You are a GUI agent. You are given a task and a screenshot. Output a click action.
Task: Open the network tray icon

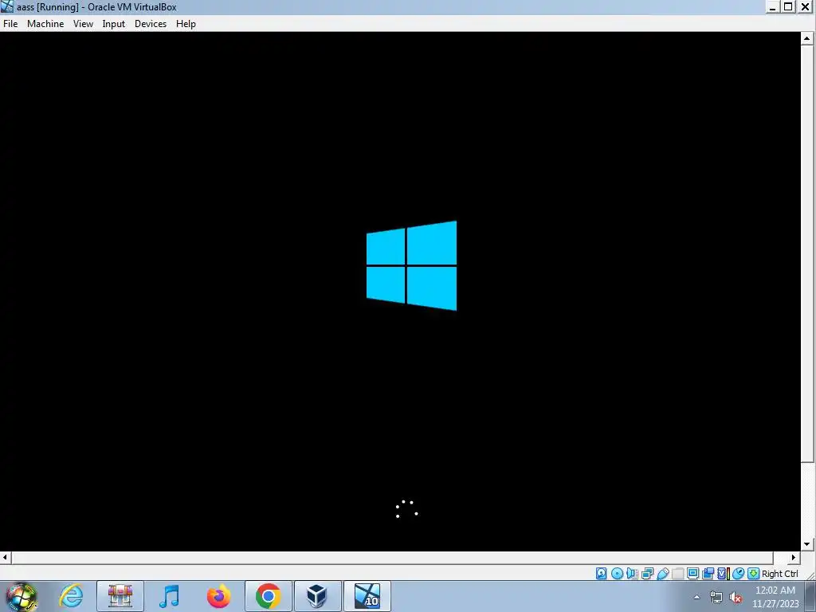[x=716, y=597]
